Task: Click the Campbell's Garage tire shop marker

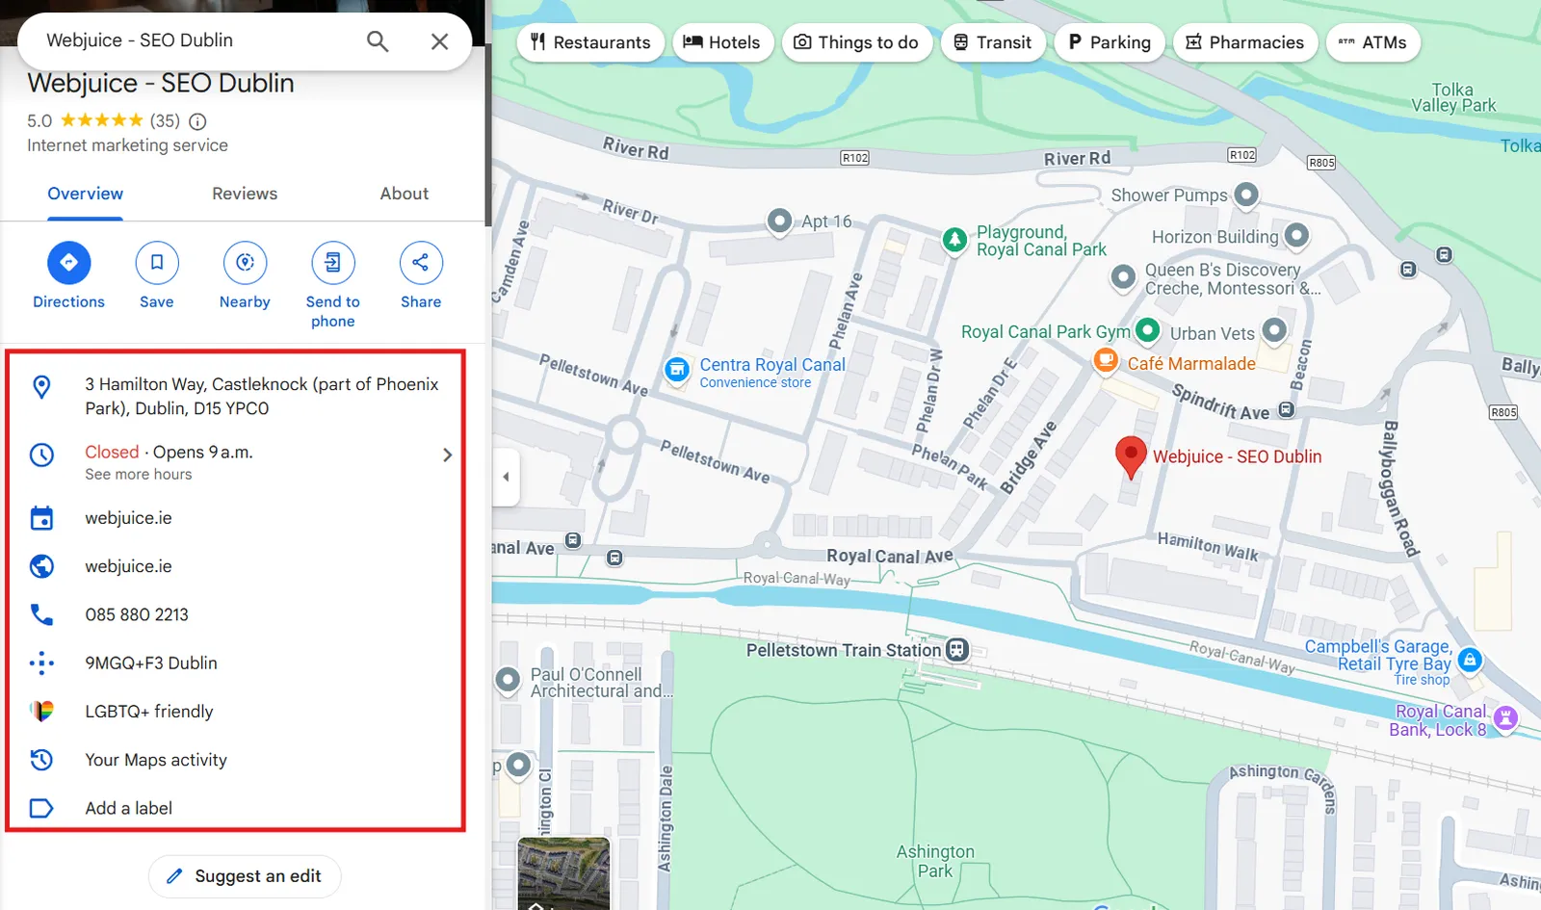Action: pos(1470,660)
